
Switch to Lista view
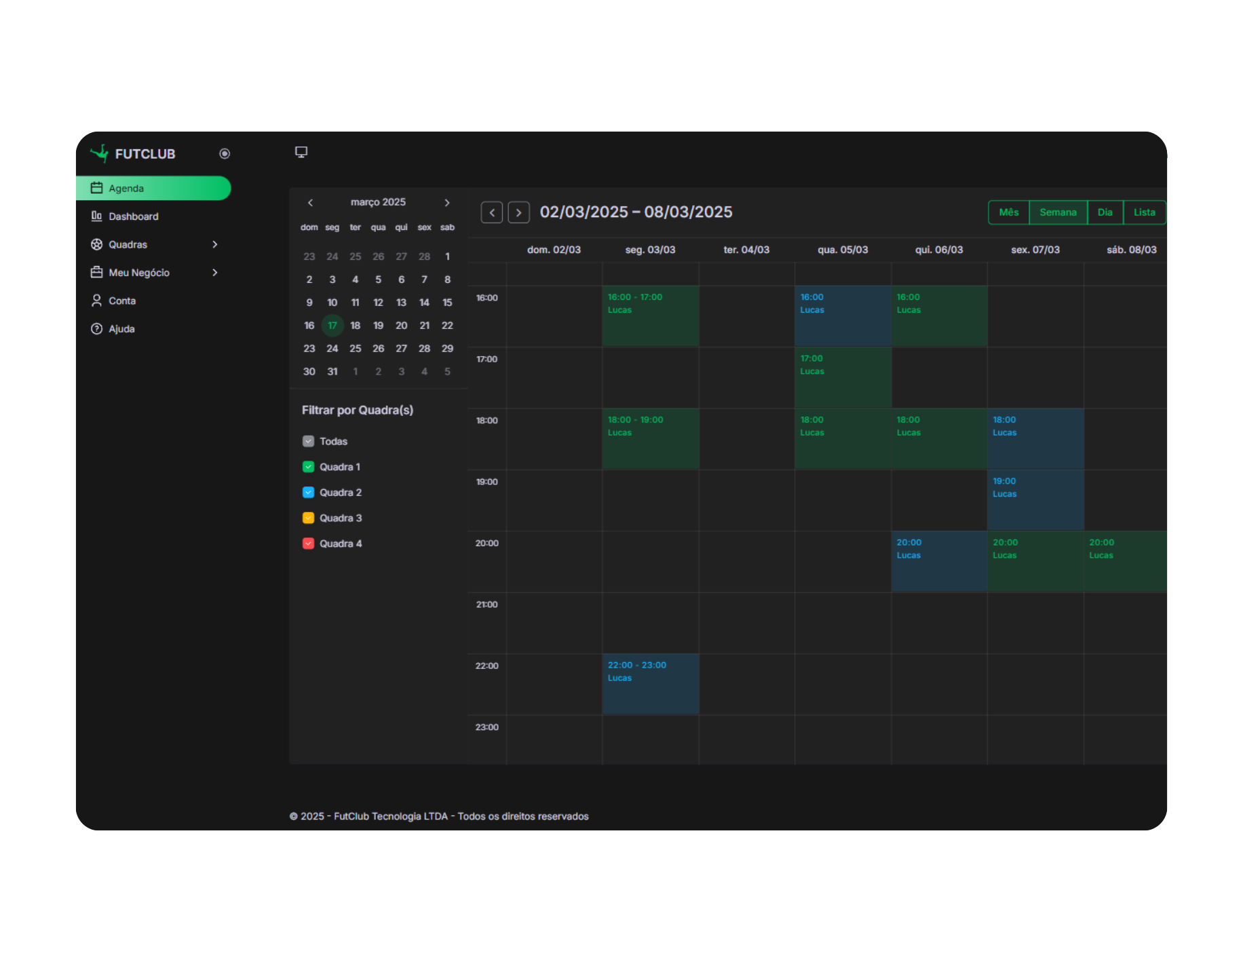click(1145, 212)
